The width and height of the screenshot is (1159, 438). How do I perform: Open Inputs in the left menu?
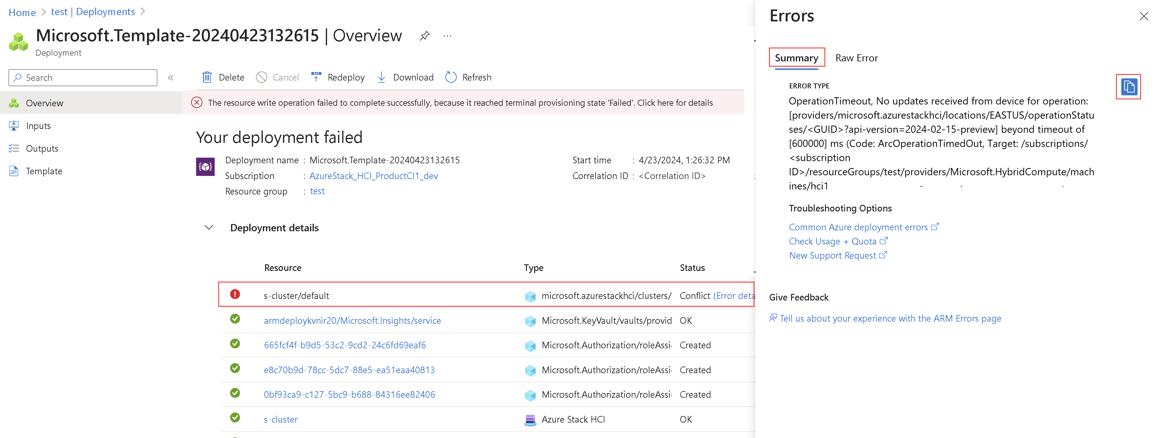38,126
